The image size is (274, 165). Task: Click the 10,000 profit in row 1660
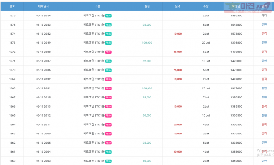click(x=147, y=161)
